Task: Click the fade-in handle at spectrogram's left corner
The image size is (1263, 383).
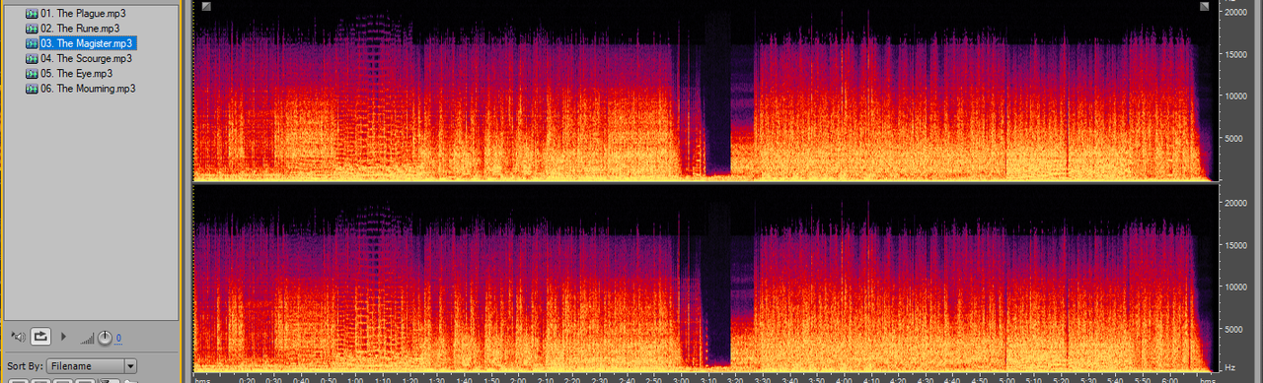Action: pos(205,7)
